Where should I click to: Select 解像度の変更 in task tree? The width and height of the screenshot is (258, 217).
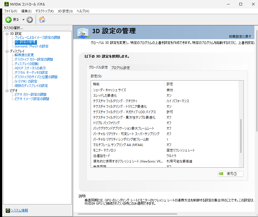pyautogui.click(x=24, y=55)
